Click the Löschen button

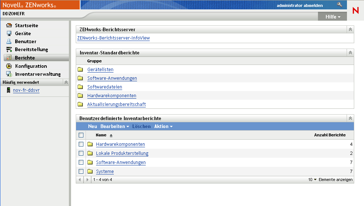(x=141, y=126)
